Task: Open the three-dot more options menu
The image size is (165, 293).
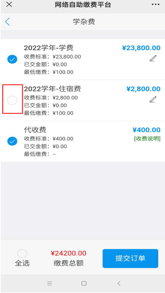Action: pyautogui.click(x=156, y=4)
